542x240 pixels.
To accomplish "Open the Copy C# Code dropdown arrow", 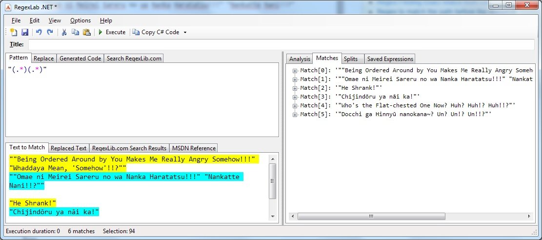I will [185, 32].
